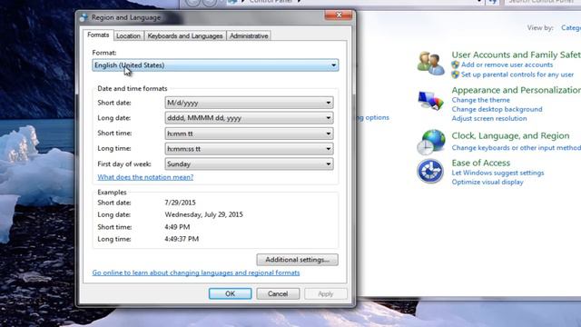This screenshot has height=327, width=581.
Task: Open User Accounts and Family Safety category
Action: (x=517, y=54)
